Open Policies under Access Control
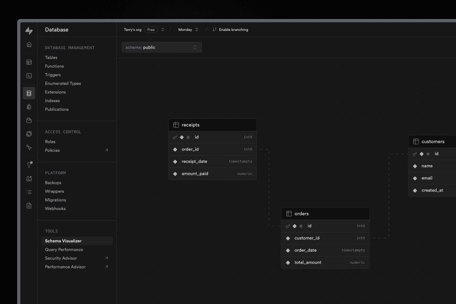The width and height of the screenshot is (456, 304). coord(52,150)
